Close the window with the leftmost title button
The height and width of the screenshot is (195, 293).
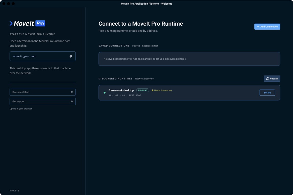coord(4,4)
